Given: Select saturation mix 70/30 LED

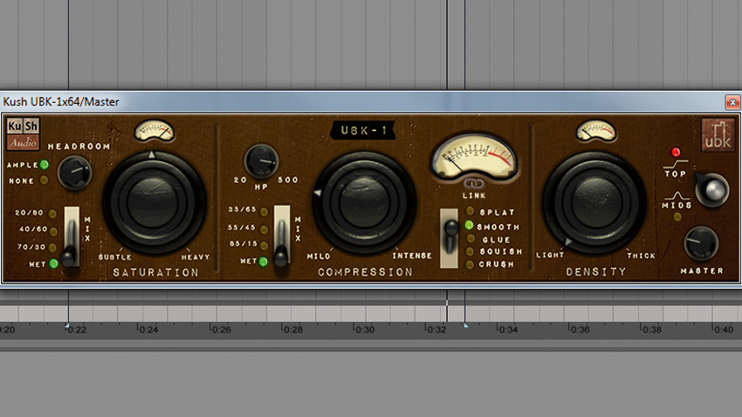Looking at the screenshot, I should (52, 247).
